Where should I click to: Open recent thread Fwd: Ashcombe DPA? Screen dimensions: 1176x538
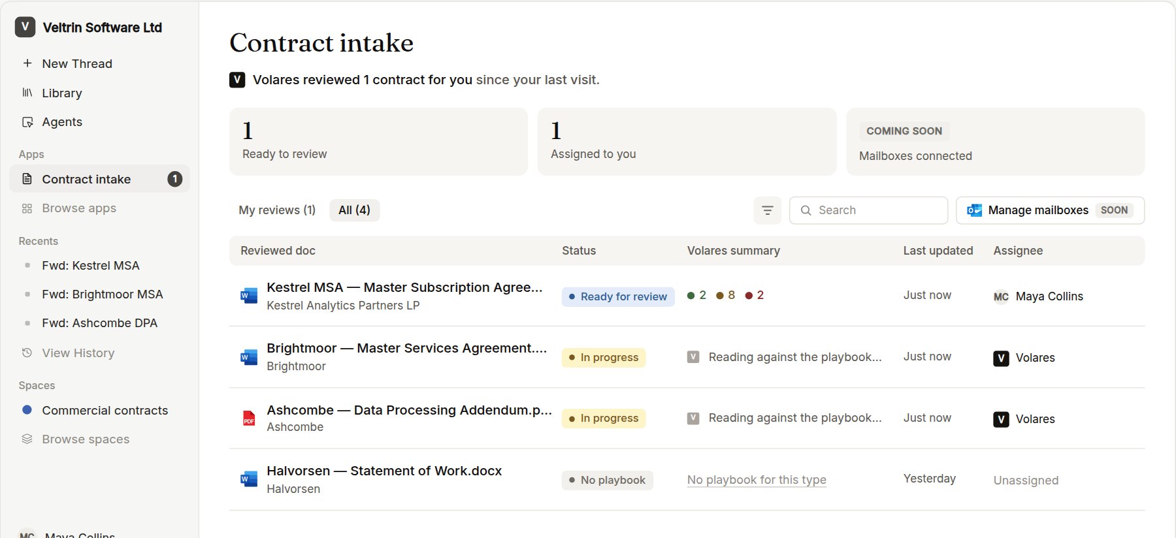click(99, 323)
